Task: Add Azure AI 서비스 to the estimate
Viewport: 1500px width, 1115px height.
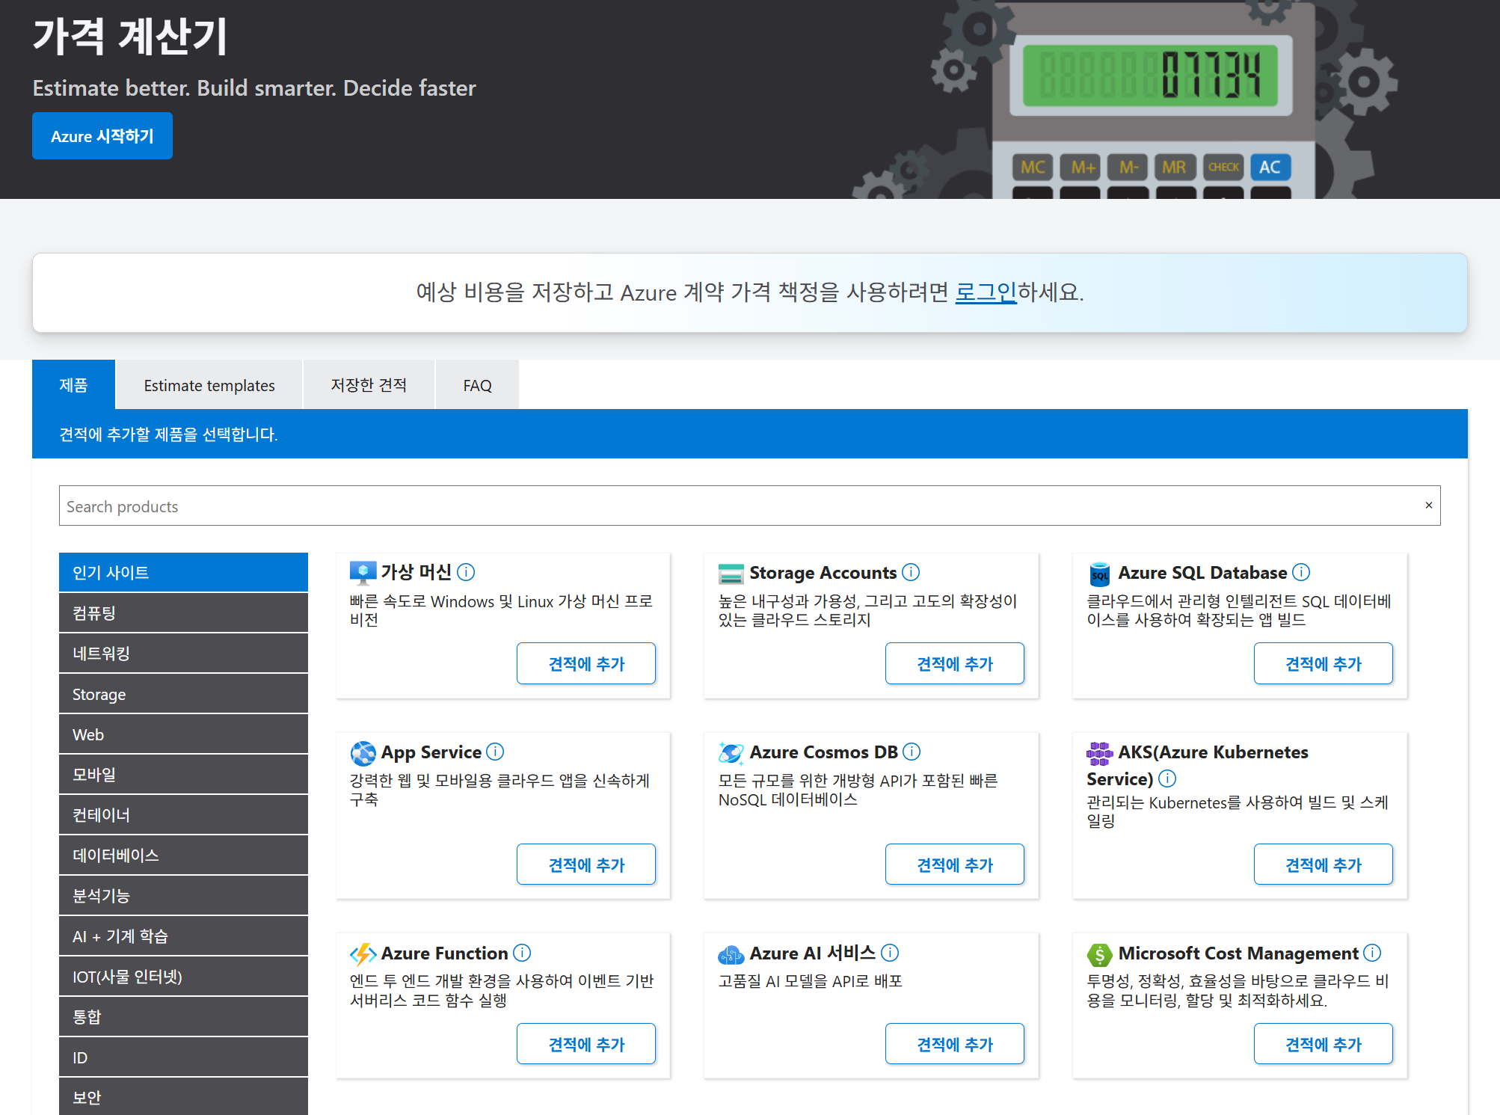Action: (954, 1044)
